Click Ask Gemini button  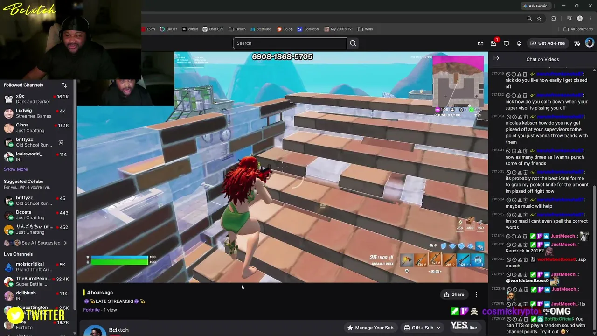pos(536,6)
